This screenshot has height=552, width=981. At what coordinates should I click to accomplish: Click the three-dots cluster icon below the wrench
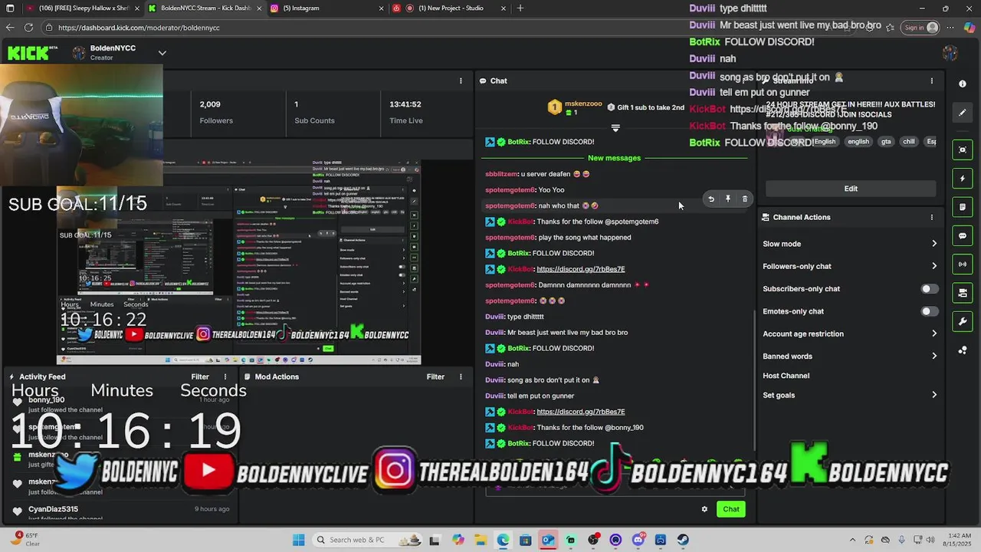coord(963,350)
